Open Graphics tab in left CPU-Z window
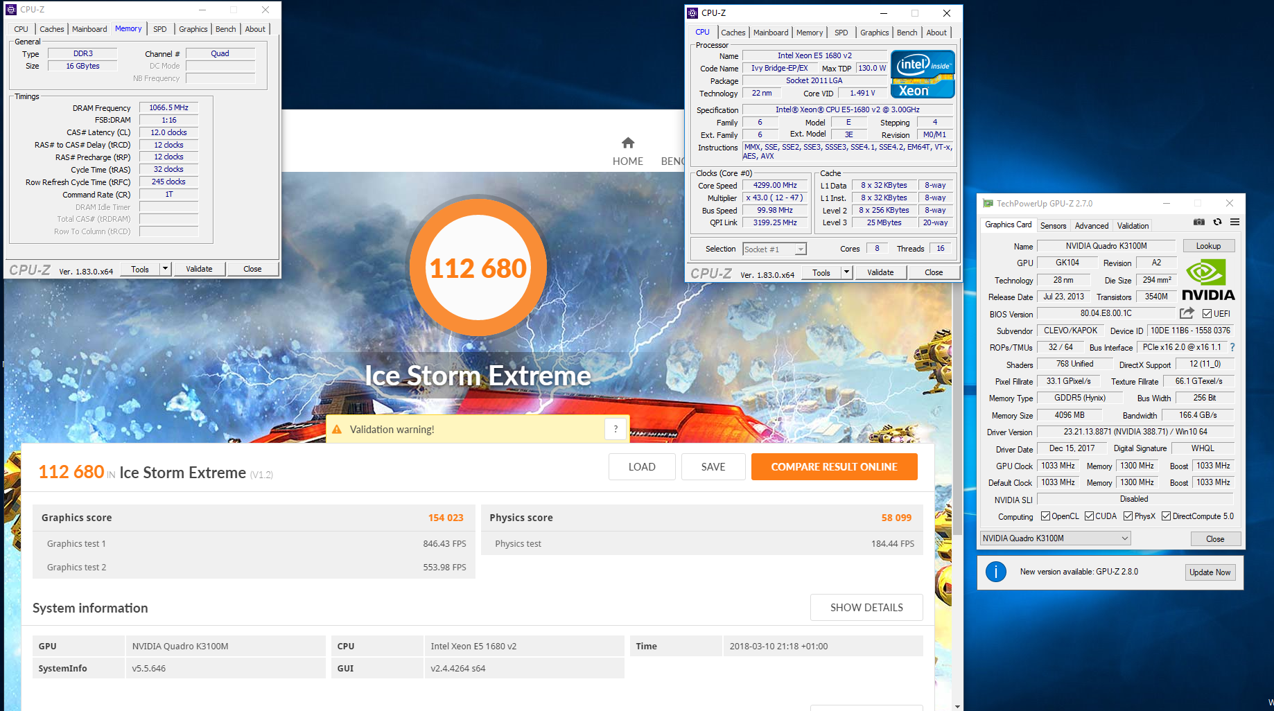Screen dimensions: 1274x711 (193, 29)
